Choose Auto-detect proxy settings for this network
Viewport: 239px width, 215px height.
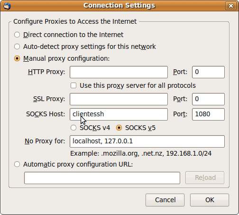pos(17,47)
